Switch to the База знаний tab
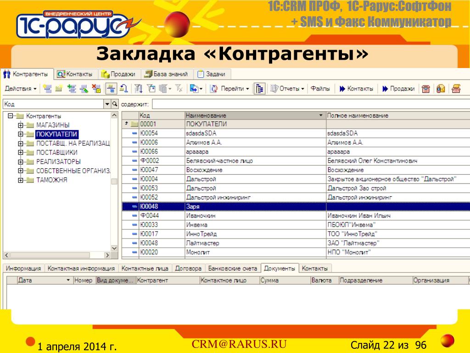Image resolution: width=470 pixels, height=353 pixels. 167,74
